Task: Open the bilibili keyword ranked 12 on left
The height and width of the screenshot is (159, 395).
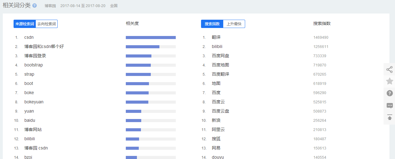Action: point(30,139)
